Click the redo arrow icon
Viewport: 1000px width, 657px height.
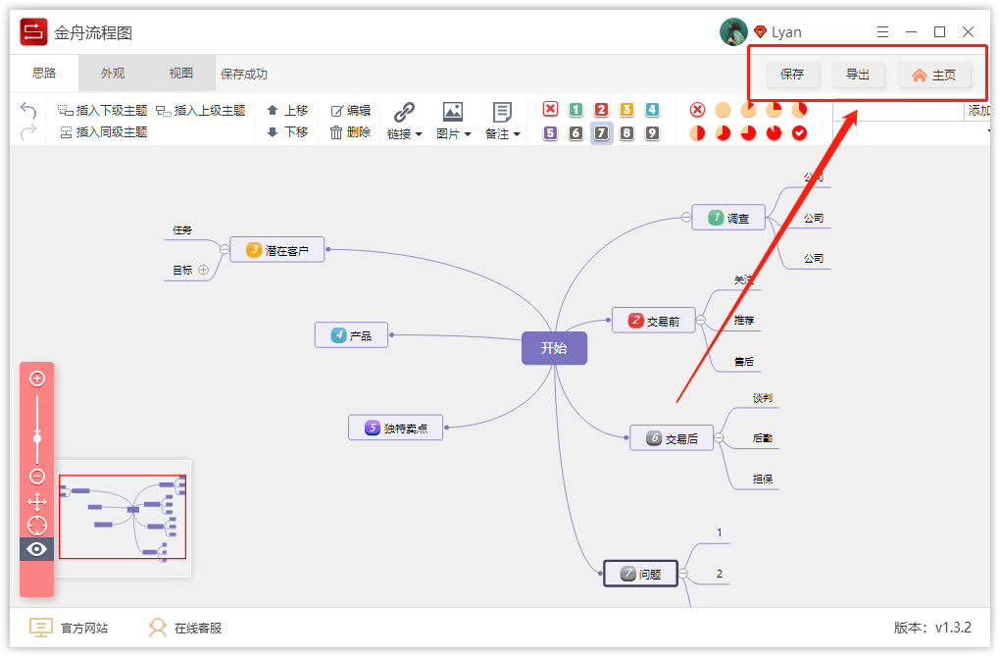coord(28,132)
